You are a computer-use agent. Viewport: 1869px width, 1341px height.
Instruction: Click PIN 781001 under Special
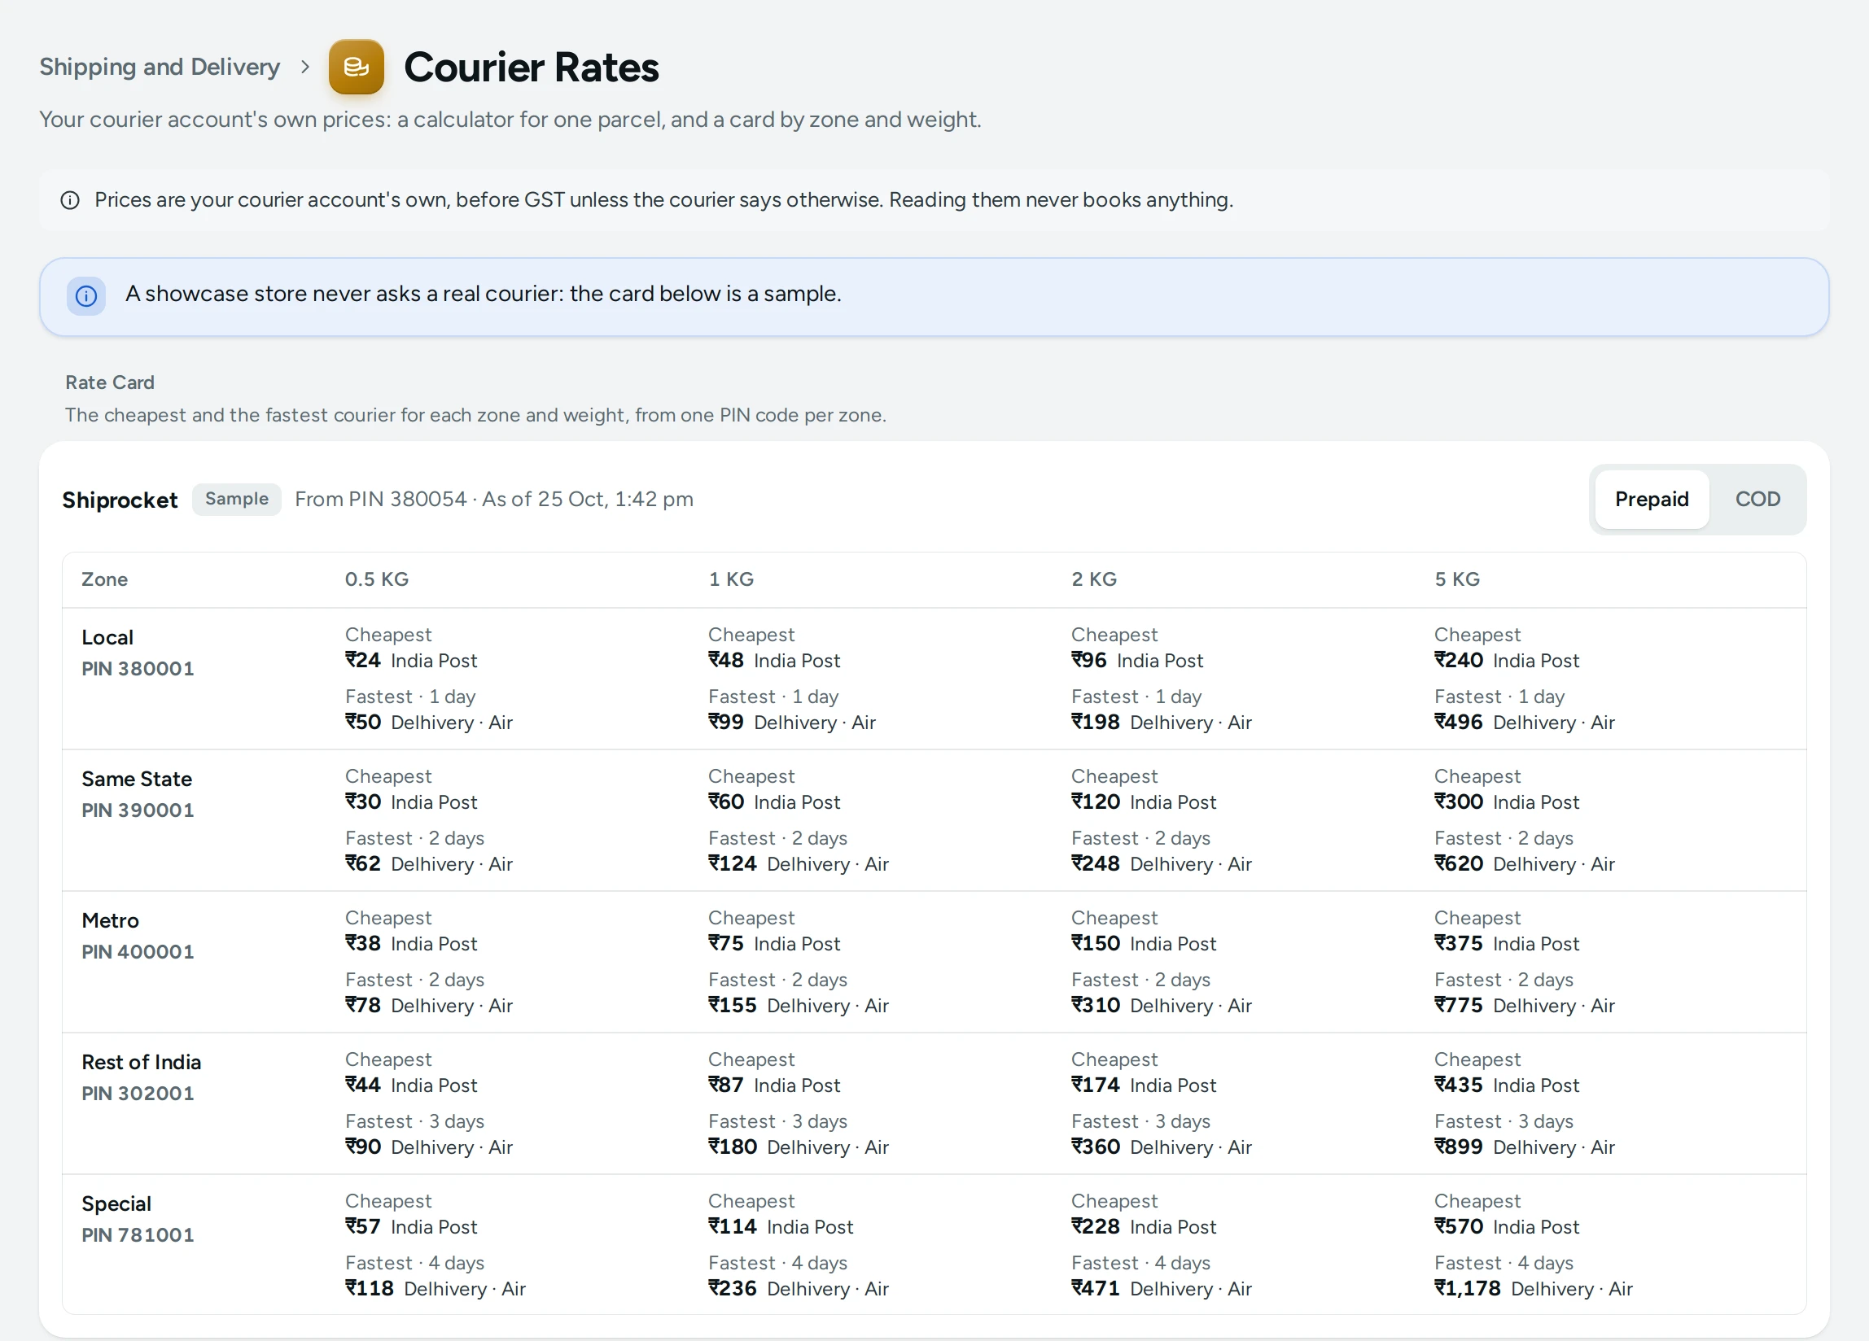pyautogui.click(x=138, y=1235)
